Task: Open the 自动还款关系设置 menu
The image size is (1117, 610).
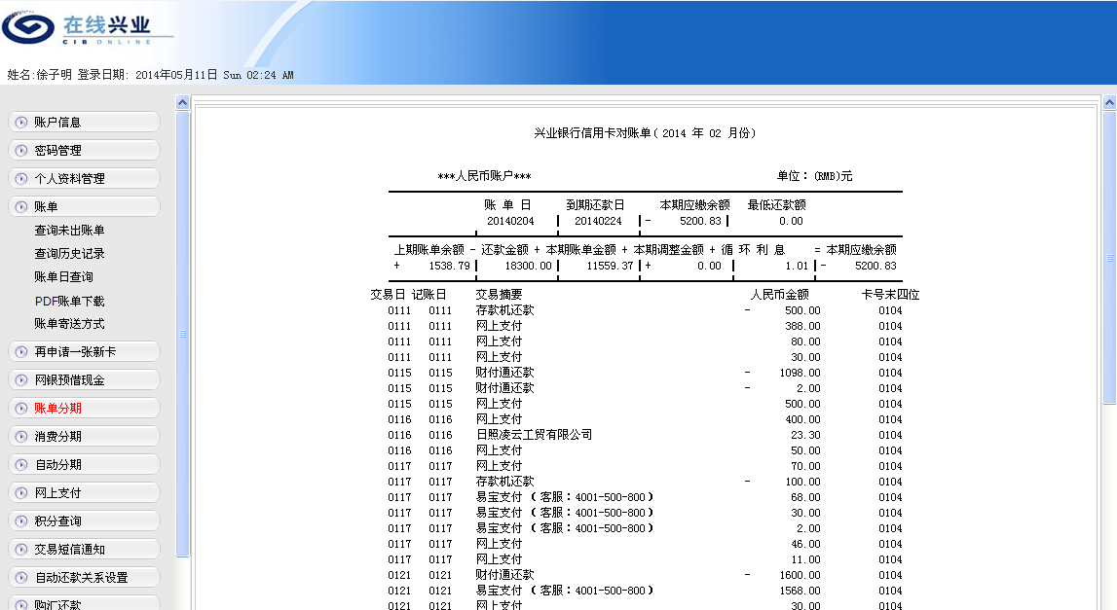Action: click(84, 577)
